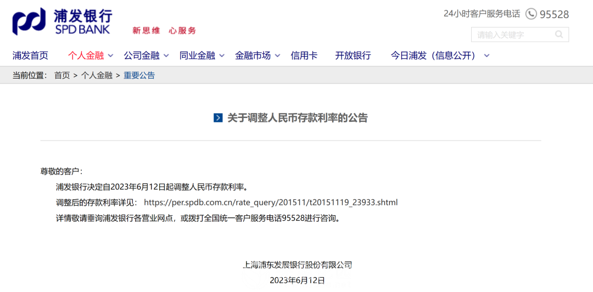
Task: Open 个人金融 menu item
Action: [x=86, y=55]
